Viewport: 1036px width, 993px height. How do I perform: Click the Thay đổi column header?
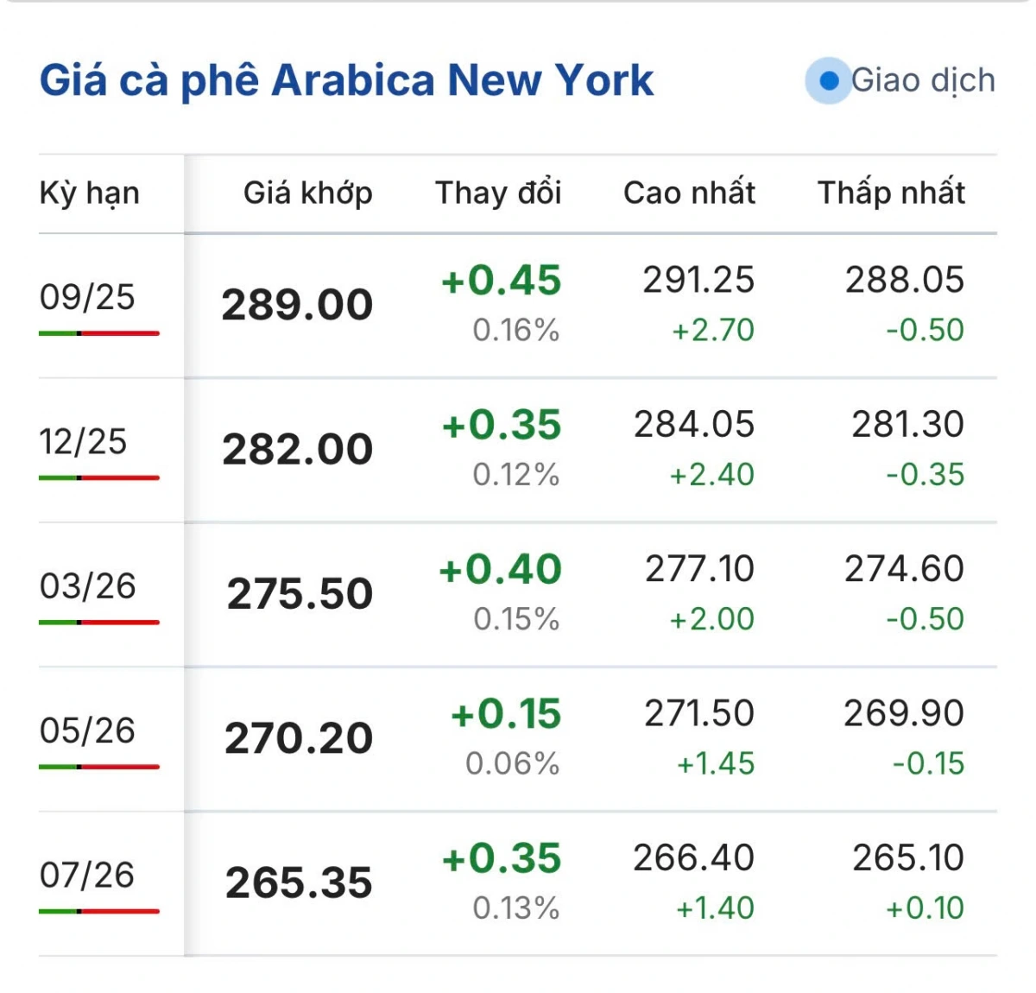point(498,193)
